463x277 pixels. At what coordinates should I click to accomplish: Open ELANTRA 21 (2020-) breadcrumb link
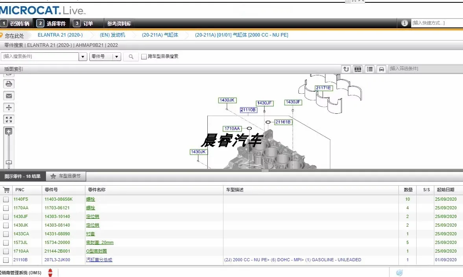[x=60, y=35]
